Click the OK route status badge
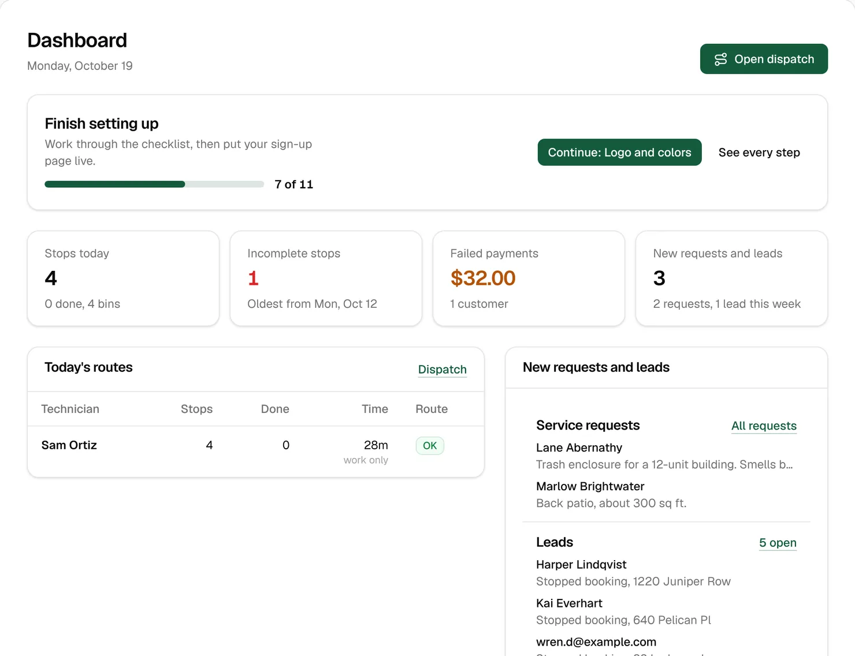 (x=430, y=446)
